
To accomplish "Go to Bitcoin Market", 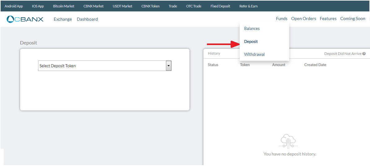I will 64,6.
